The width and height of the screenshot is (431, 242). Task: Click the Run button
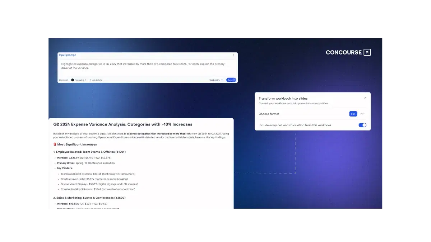pos(231,80)
